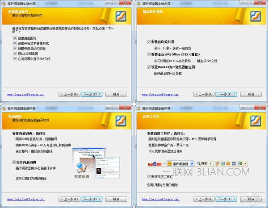Image resolution: width=268 pixels, height=208 pixels.
Task: Toggle the 创建开始菜单快捷方式 checkbox
Action: 15,43
